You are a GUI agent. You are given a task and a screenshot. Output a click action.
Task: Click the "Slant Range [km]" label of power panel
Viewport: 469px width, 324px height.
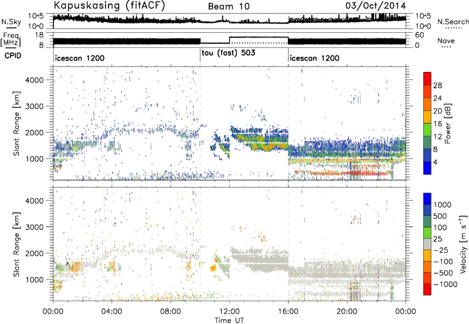point(16,123)
